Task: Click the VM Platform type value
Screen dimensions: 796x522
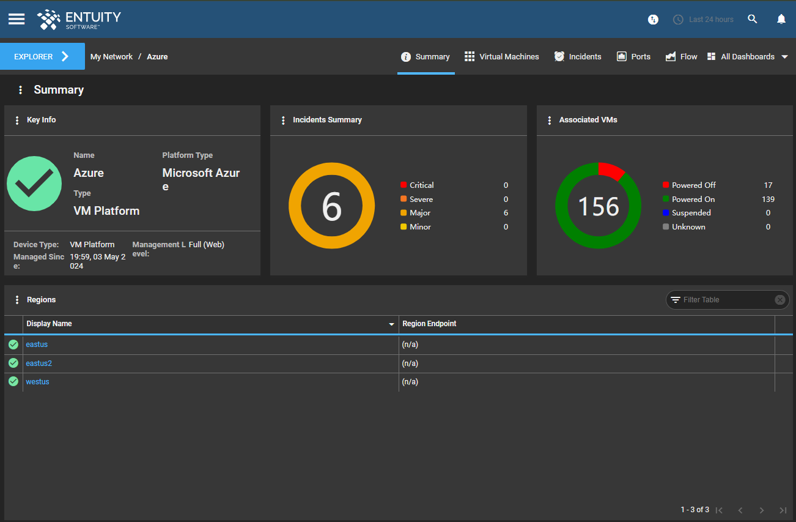Action: [106, 211]
